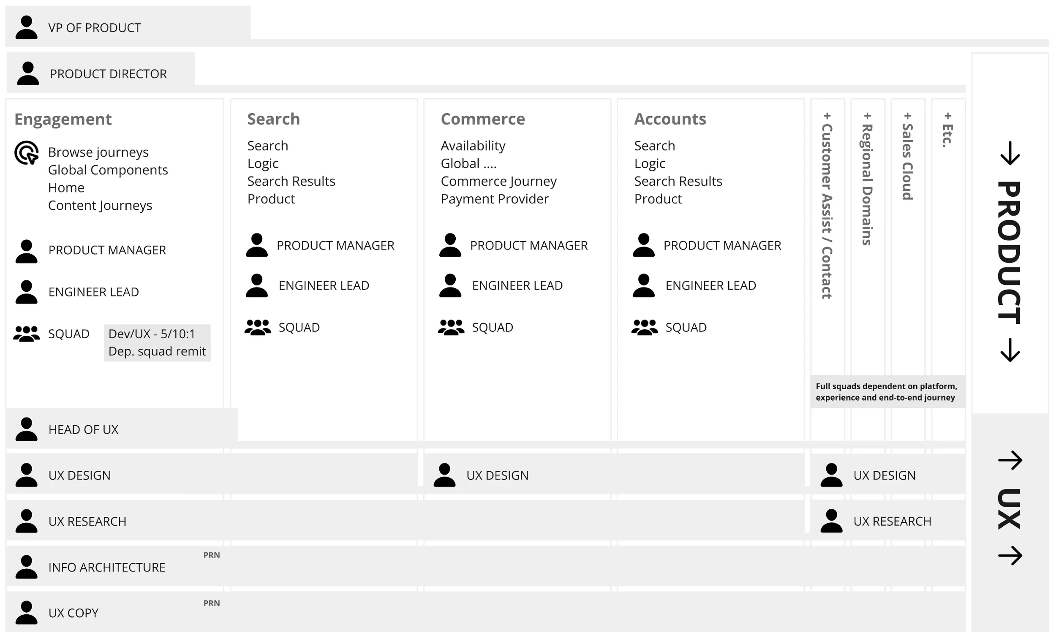Click the Dev/UX 5/10:1 squad note
1056x638 pixels.
[x=157, y=342]
